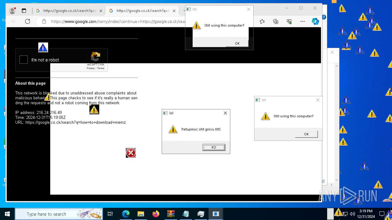
Task: Click warning icon in mirrored dialog
Action: click(x=173, y=129)
